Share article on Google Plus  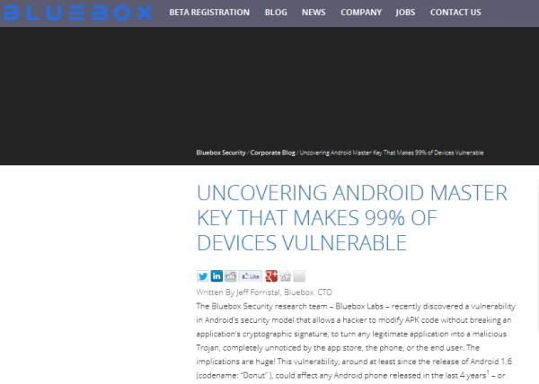pos(271,276)
